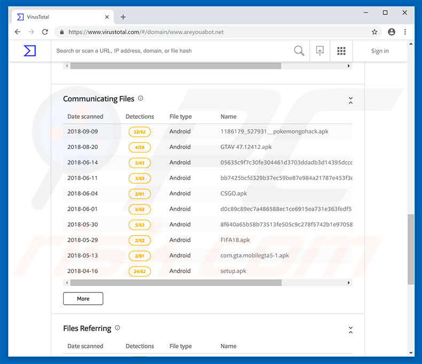Click the 4/59 detection badge
Screen dimensions: 422x364
(139, 147)
